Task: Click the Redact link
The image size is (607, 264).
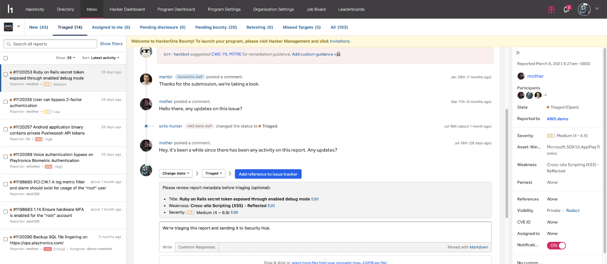Action: 572,211
